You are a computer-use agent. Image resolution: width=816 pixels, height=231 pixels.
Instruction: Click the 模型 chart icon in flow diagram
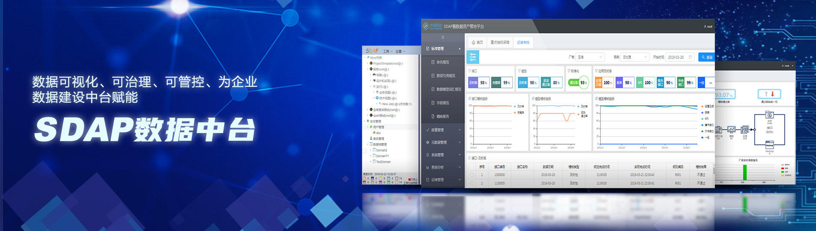tap(731, 130)
